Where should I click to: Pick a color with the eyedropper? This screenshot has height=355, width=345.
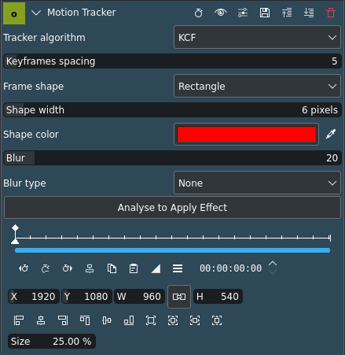tap(331, 134)
